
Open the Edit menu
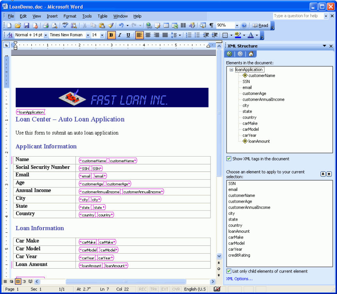point(23,16)
